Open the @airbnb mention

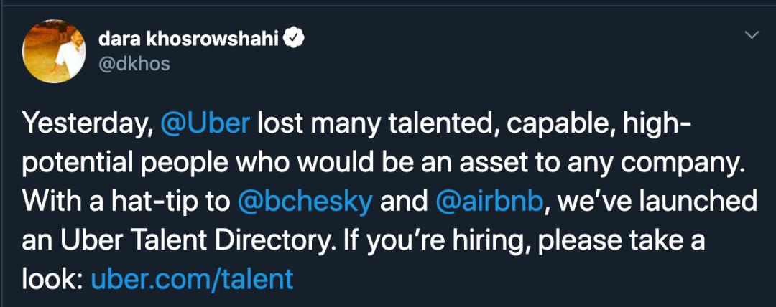[487, 201]
